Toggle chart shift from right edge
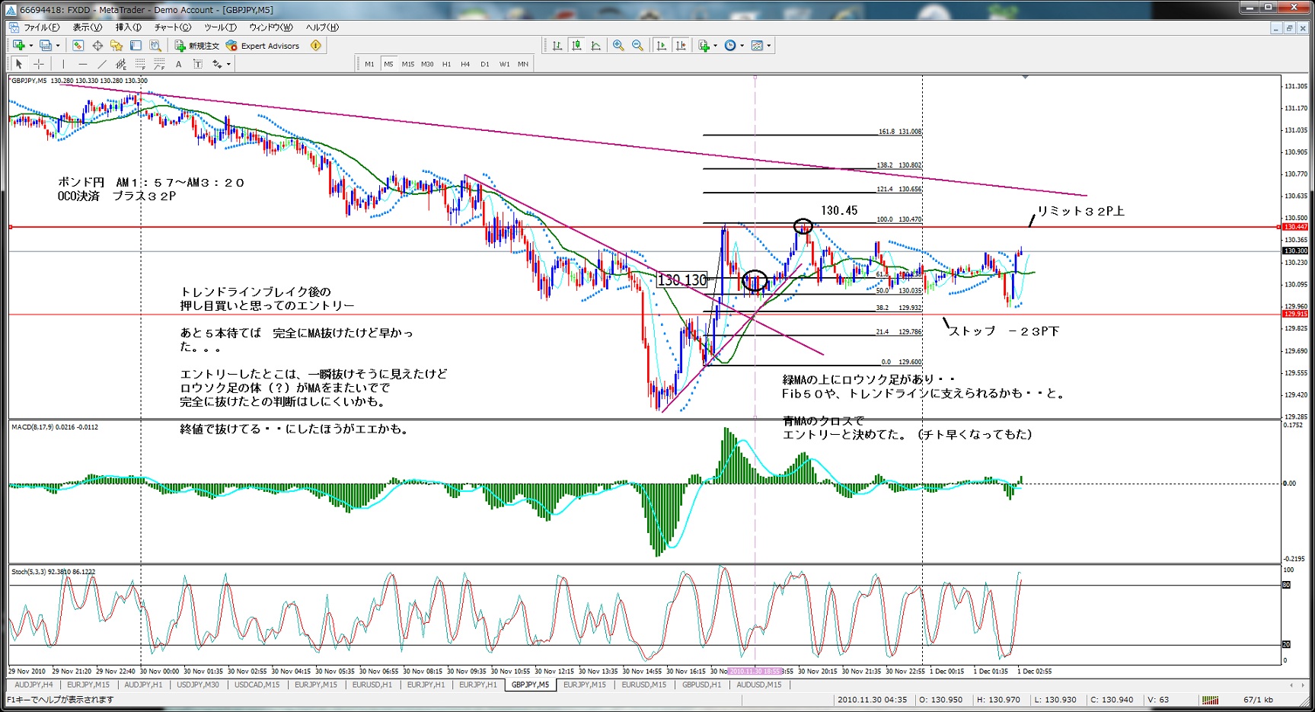The height and width of the screenshot is (712, 1315). tap(681, 46)
